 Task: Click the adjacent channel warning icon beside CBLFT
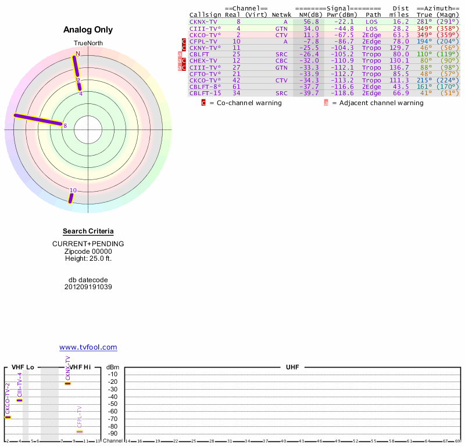click(x=180, y=55)
